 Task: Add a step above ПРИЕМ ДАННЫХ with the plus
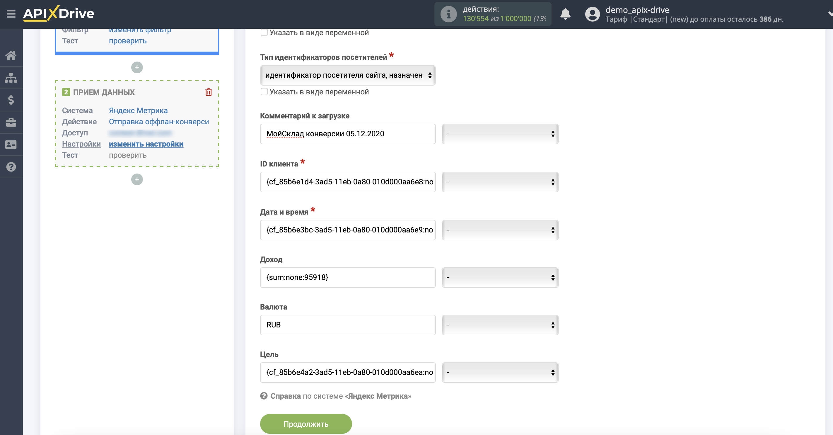[x=137, y=68]
